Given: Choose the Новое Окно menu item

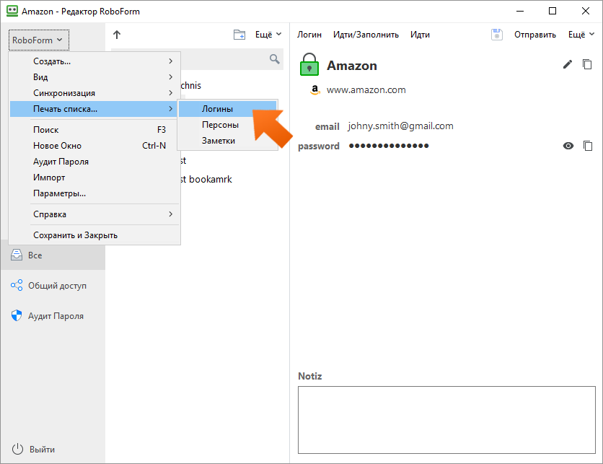Looking at the screenshot, I should pyautogui.click(x=94, y=146).
